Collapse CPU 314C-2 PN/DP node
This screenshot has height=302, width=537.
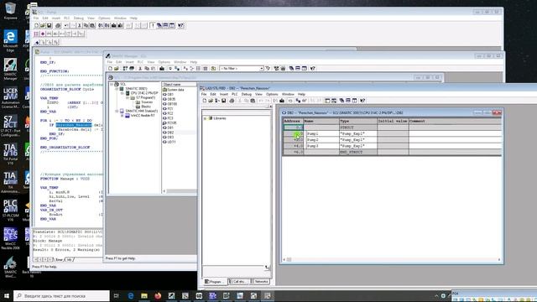(x=123, y=93)
